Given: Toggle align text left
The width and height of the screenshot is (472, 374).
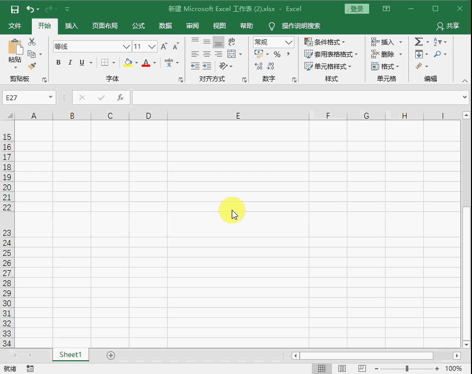Looking at the screenshot, I should (x=195, y=54).
